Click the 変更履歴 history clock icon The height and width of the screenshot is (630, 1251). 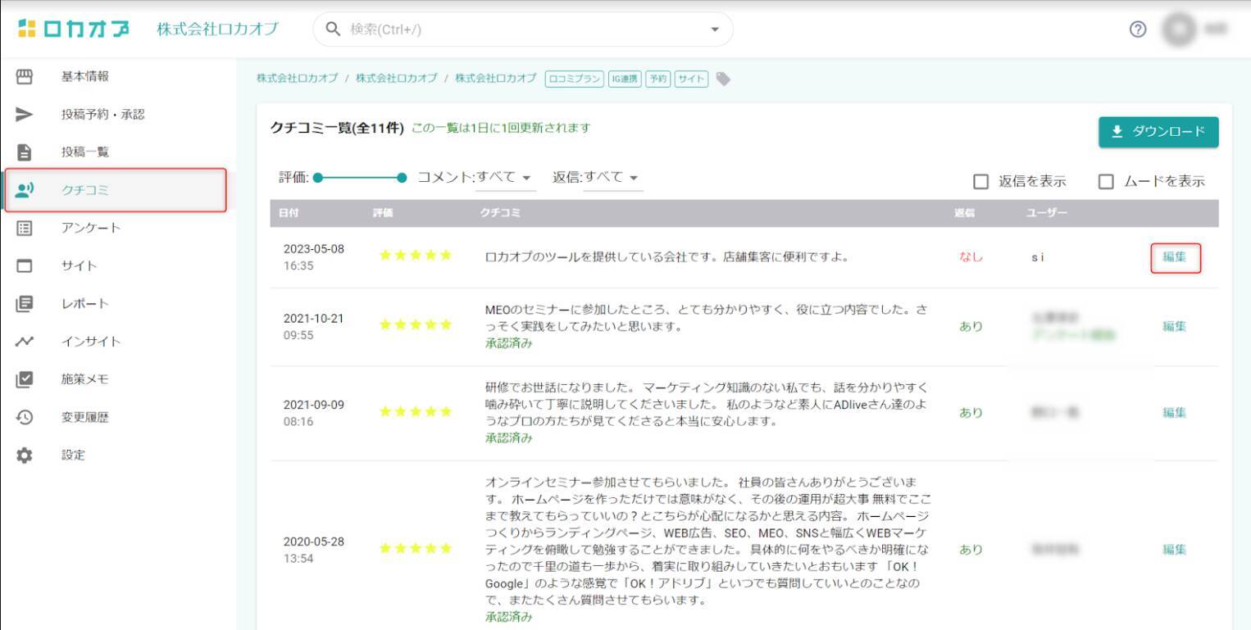[25, 417]
